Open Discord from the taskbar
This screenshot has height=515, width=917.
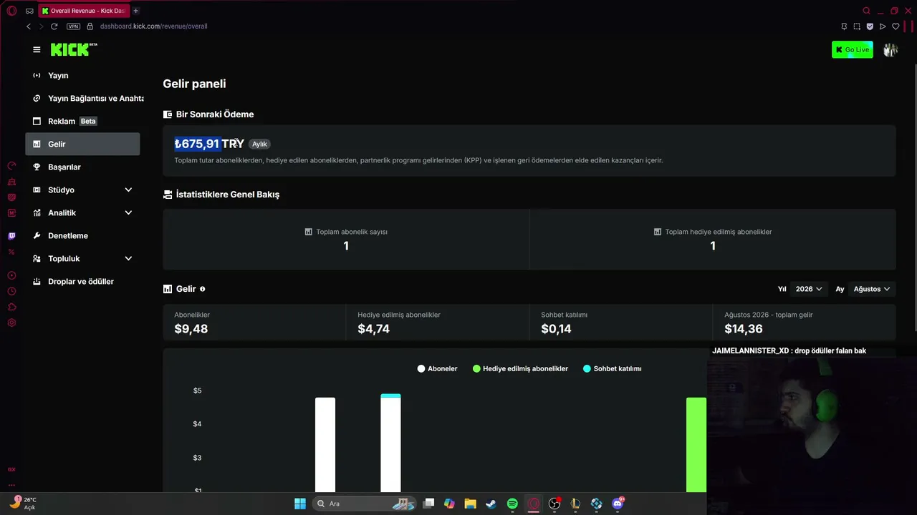tap(618, 504)
